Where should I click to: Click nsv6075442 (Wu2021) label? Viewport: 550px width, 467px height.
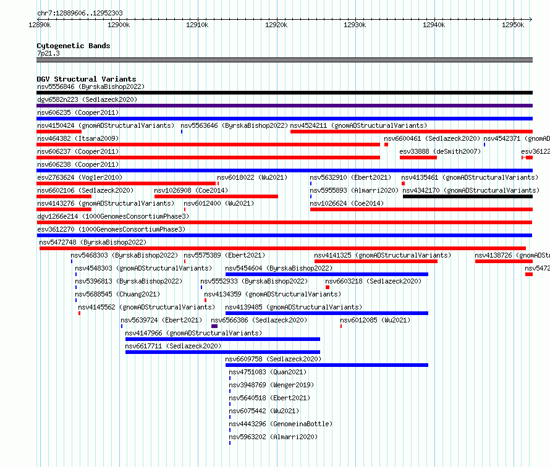tap(264, 411)
